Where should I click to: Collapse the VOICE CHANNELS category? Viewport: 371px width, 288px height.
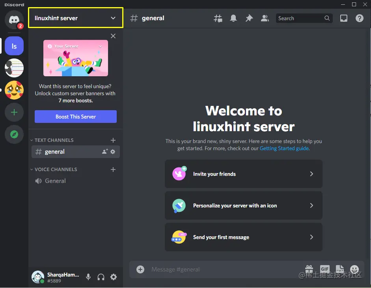pos(54,169)
